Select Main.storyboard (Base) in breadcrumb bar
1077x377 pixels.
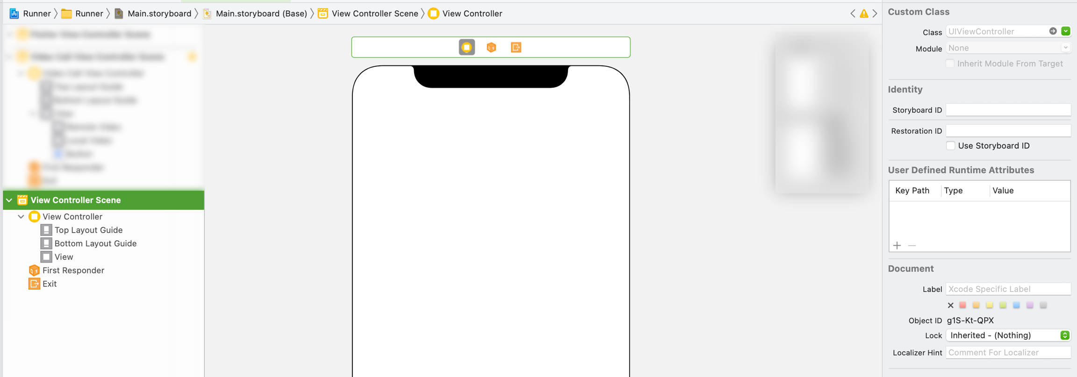[x=261, y=14]
